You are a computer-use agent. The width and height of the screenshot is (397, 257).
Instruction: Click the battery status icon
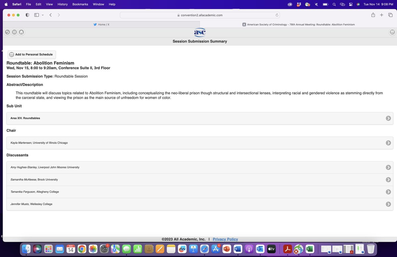coord(325,4)
